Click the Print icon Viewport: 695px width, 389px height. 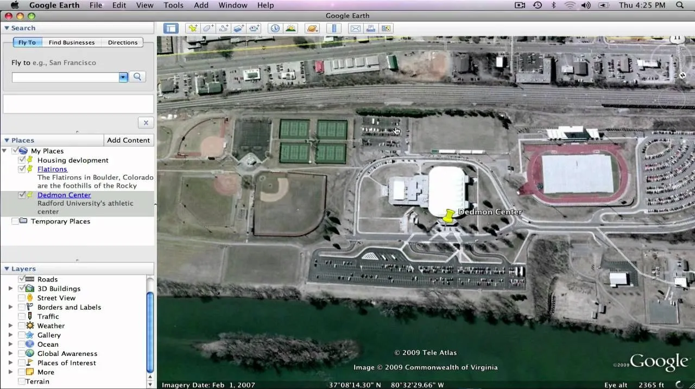pyautogui.click(x=370, y=28)
